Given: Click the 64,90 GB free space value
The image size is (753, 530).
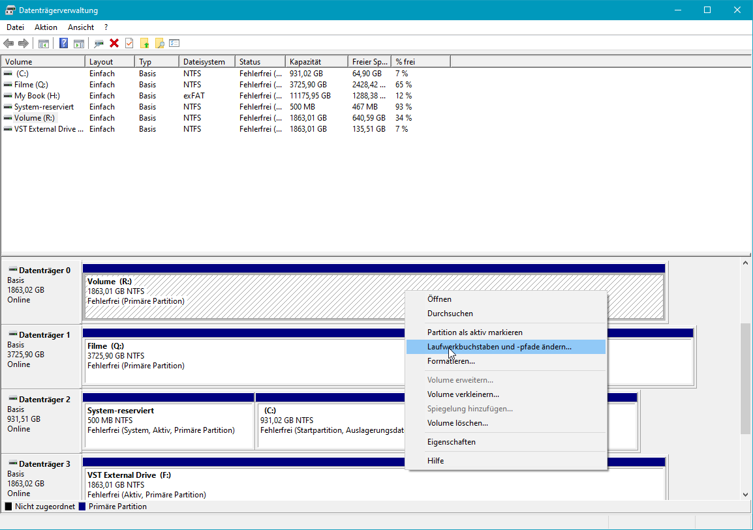Looking at the screenshot, I should pos(367,74).
